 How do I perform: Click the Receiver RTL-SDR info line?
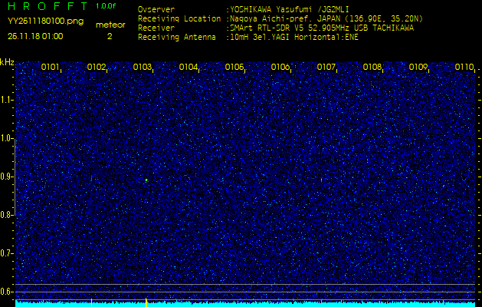276,28
